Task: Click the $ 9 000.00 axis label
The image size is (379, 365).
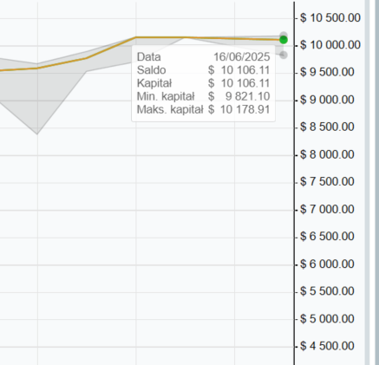Action: pyautogui.click(x=327, y=100)
